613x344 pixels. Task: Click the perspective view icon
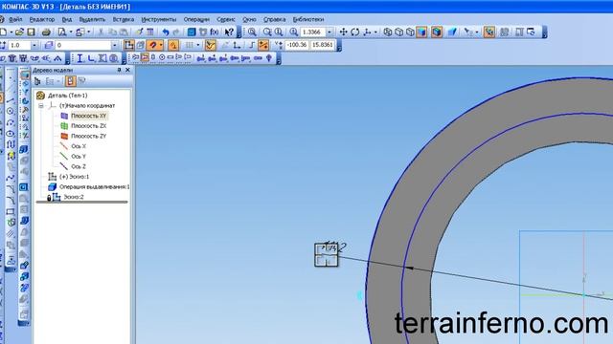click(x=452, y=32)
